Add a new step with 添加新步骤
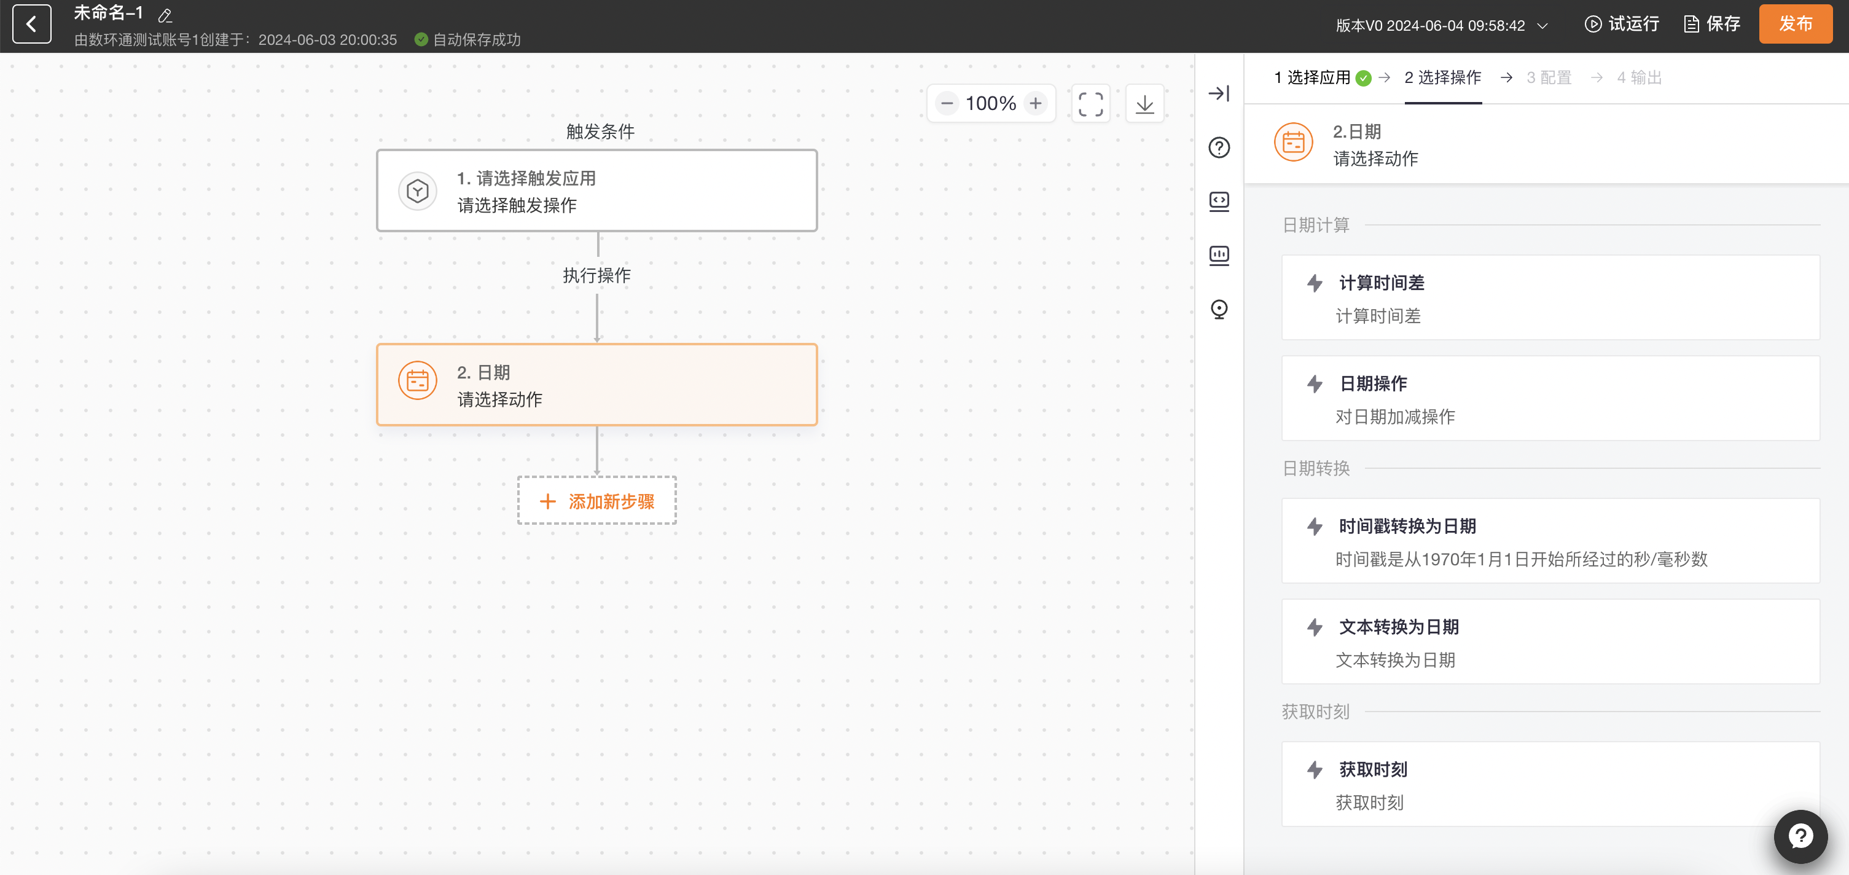Viewport: 1849px width, 875px height. pyautogui.click(x=596, y=500)
